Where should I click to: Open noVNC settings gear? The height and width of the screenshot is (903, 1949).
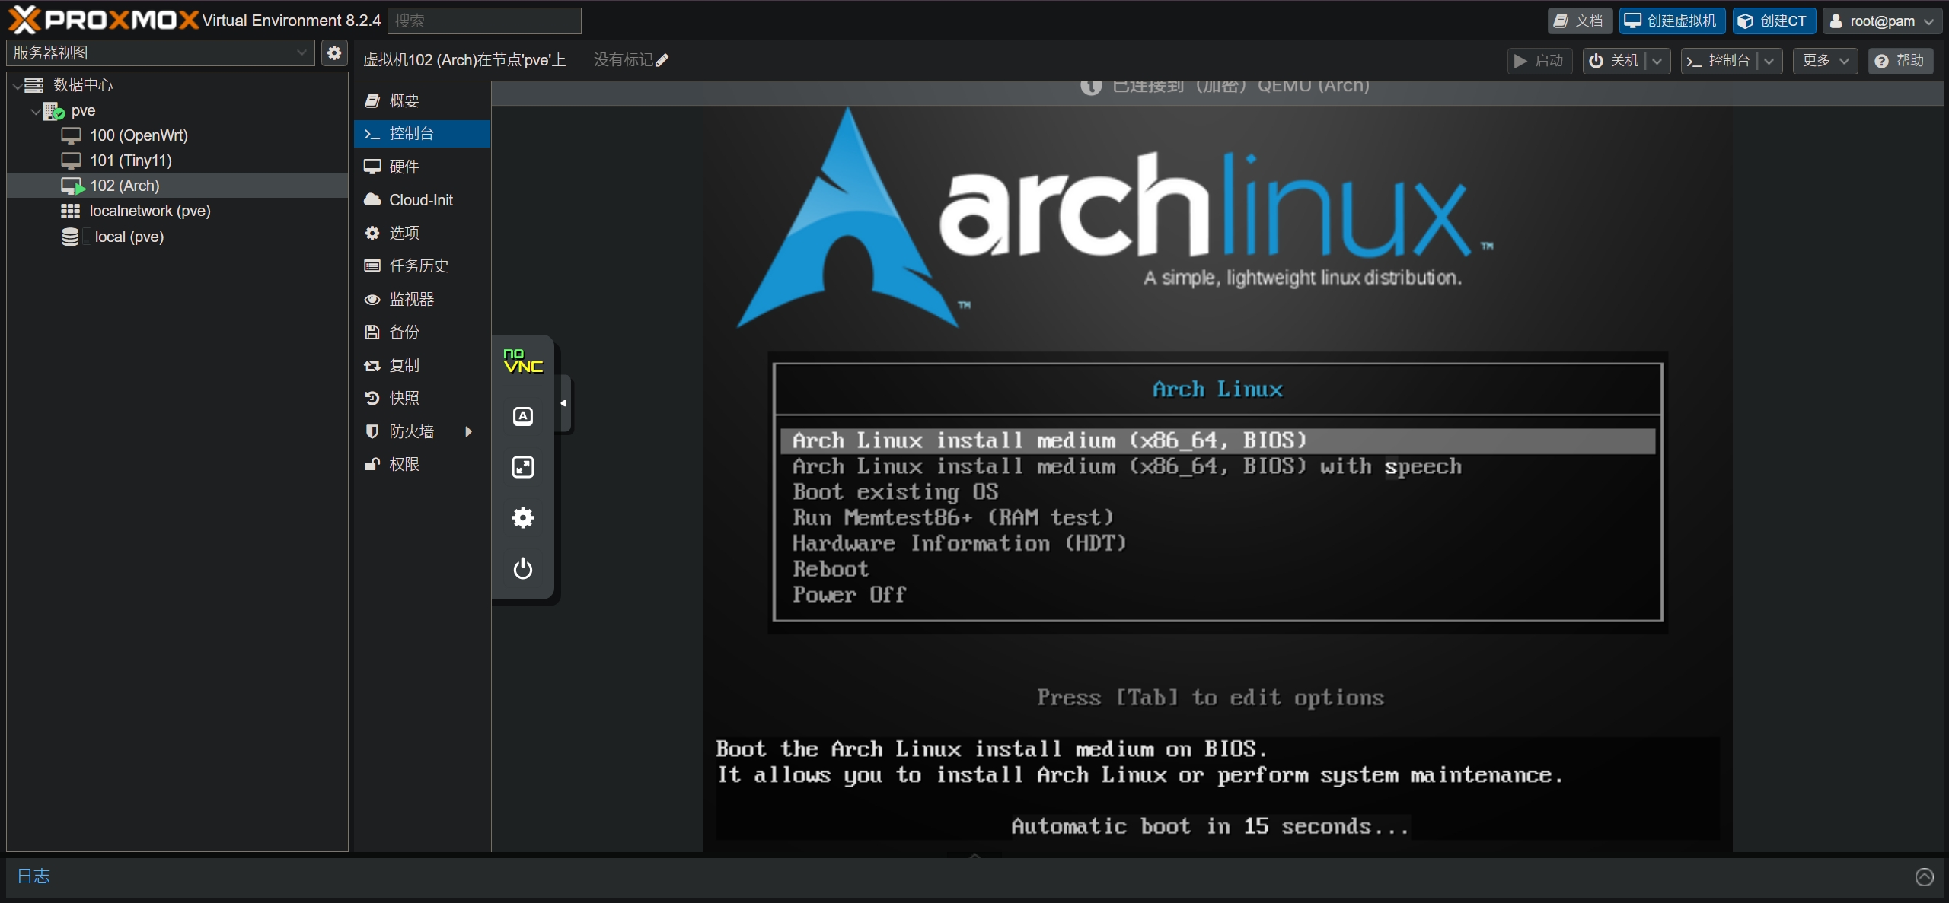523,518
